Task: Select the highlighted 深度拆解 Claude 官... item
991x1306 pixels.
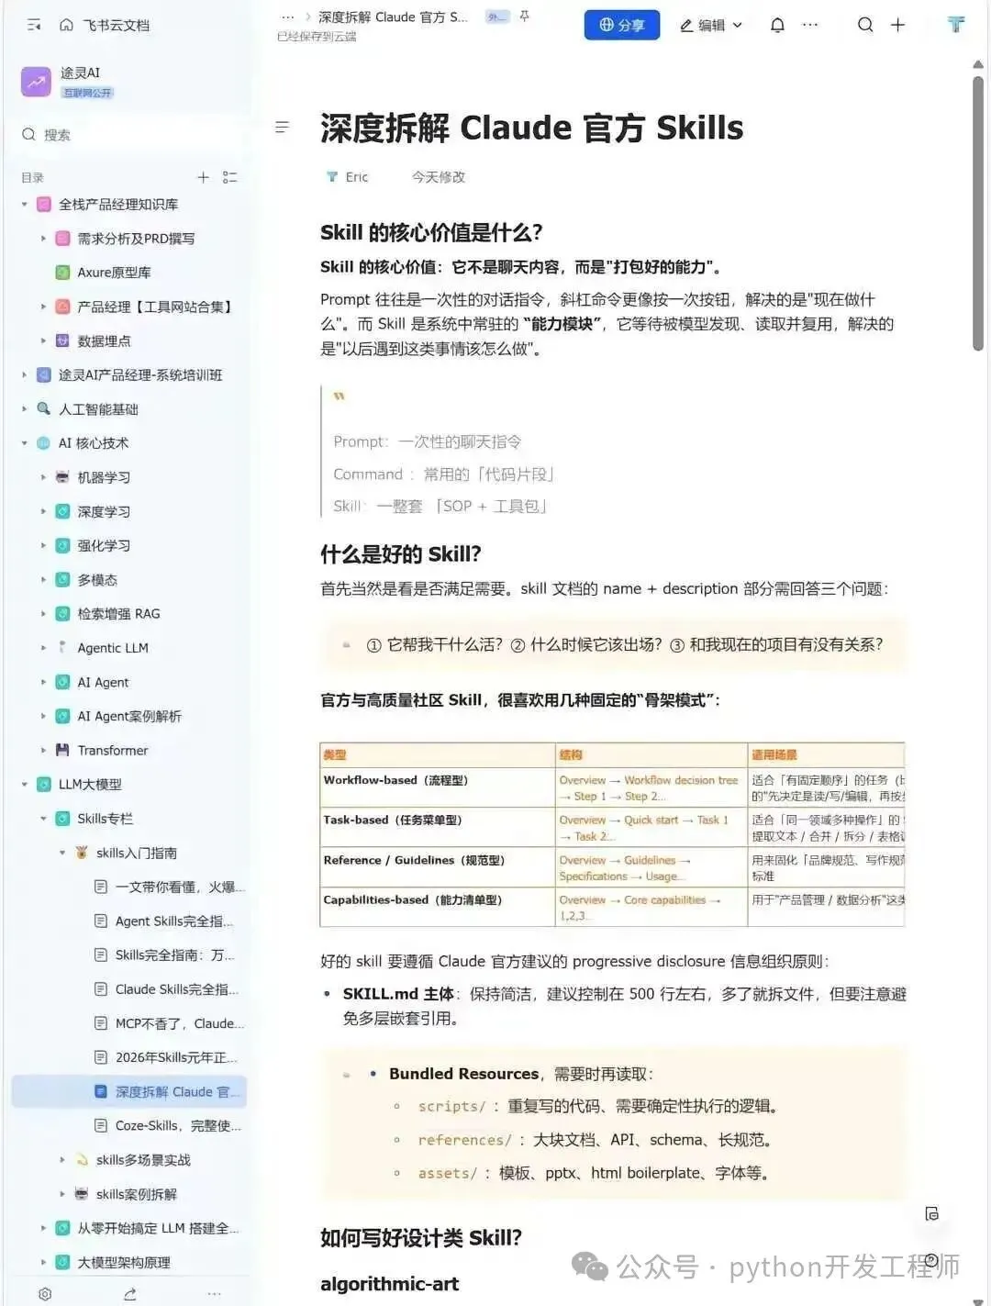Action: pyautogui.click(x=129, y=1091)
